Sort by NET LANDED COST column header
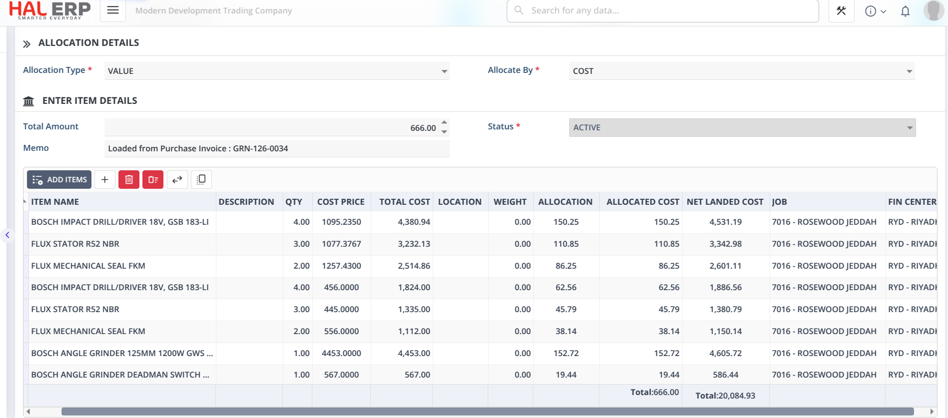The image size is (948, 418). 725,202
